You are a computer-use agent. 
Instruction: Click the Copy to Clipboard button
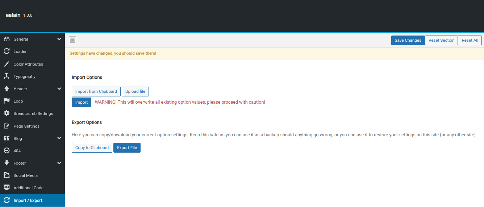(92, 148)
